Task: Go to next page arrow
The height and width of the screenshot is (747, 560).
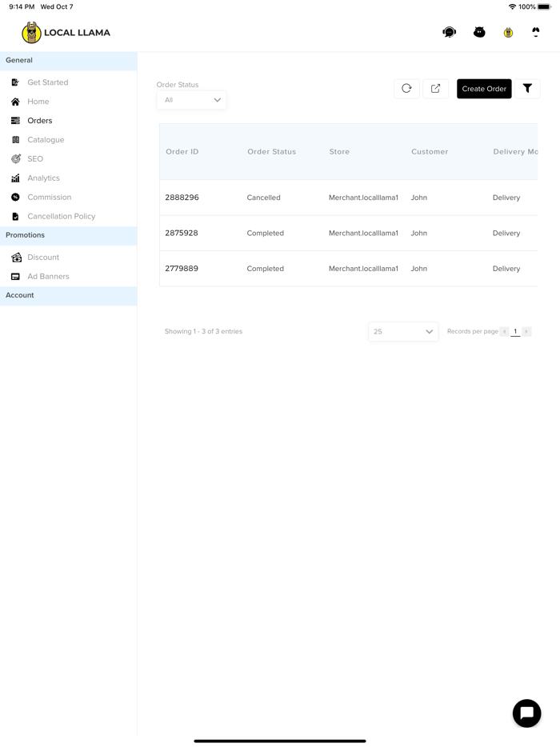Action: click(x=526, y=332)
